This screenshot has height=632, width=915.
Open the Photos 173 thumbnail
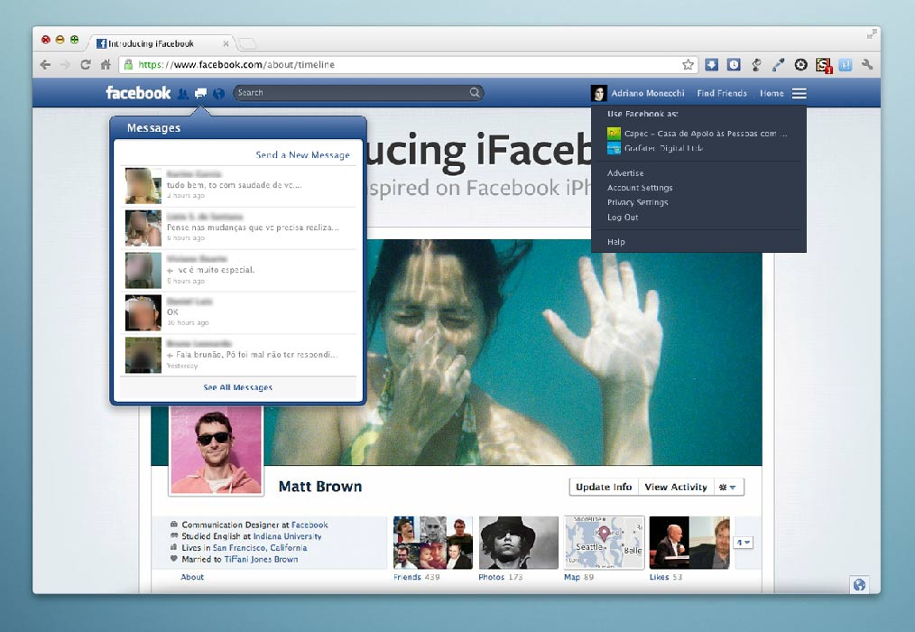[x=517, y=542]
